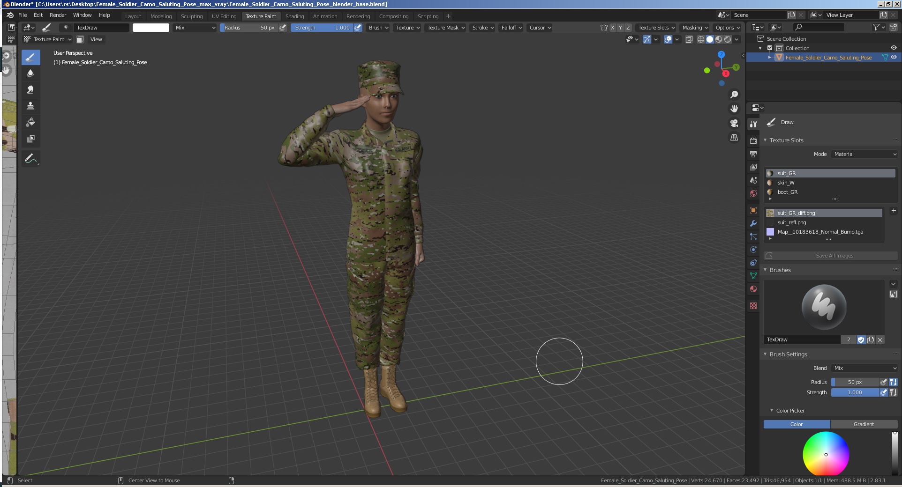Collapse the Brush Settings panel

[765, 354]
